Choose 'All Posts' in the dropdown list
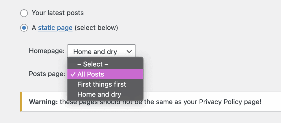The width and height of the screenshot is (281, 123). tap(91, 74)
